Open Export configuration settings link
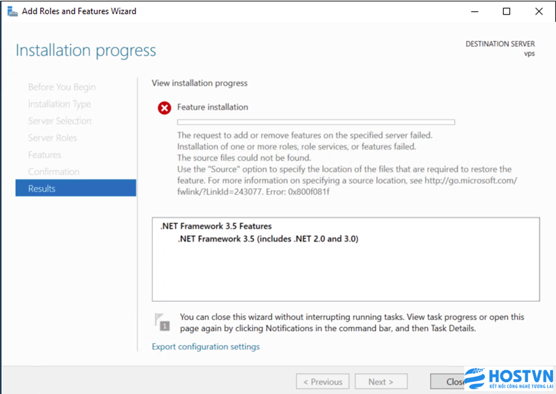This screenshot has width=556, height=394. click(x=206, y=347)
